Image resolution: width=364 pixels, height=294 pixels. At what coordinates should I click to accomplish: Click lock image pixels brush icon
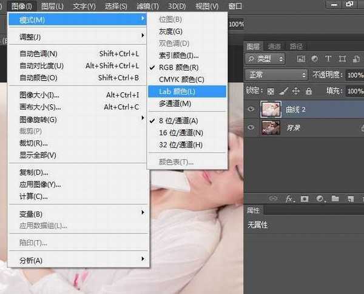pyautogui.click(x=283, y=91)
